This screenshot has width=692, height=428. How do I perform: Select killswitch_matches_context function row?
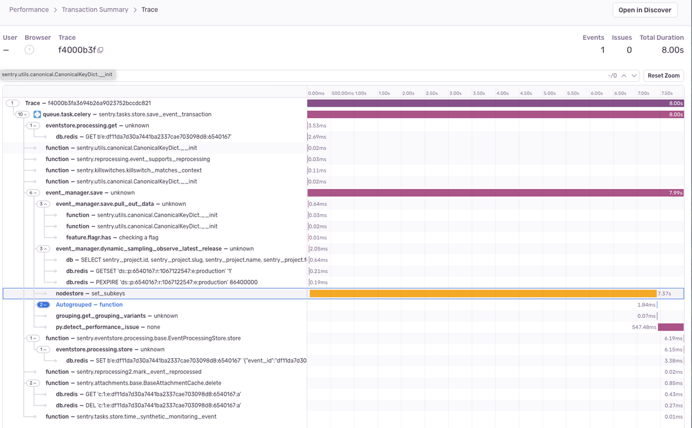point(343,170)
